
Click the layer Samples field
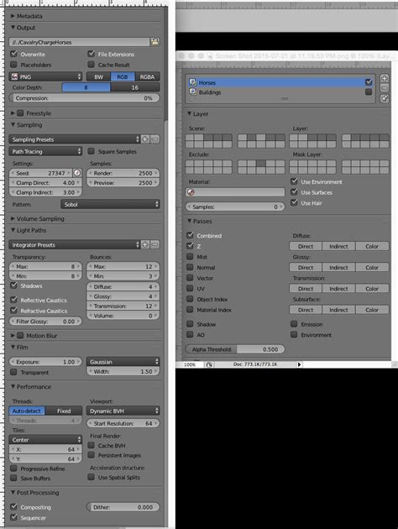(235, 207)
